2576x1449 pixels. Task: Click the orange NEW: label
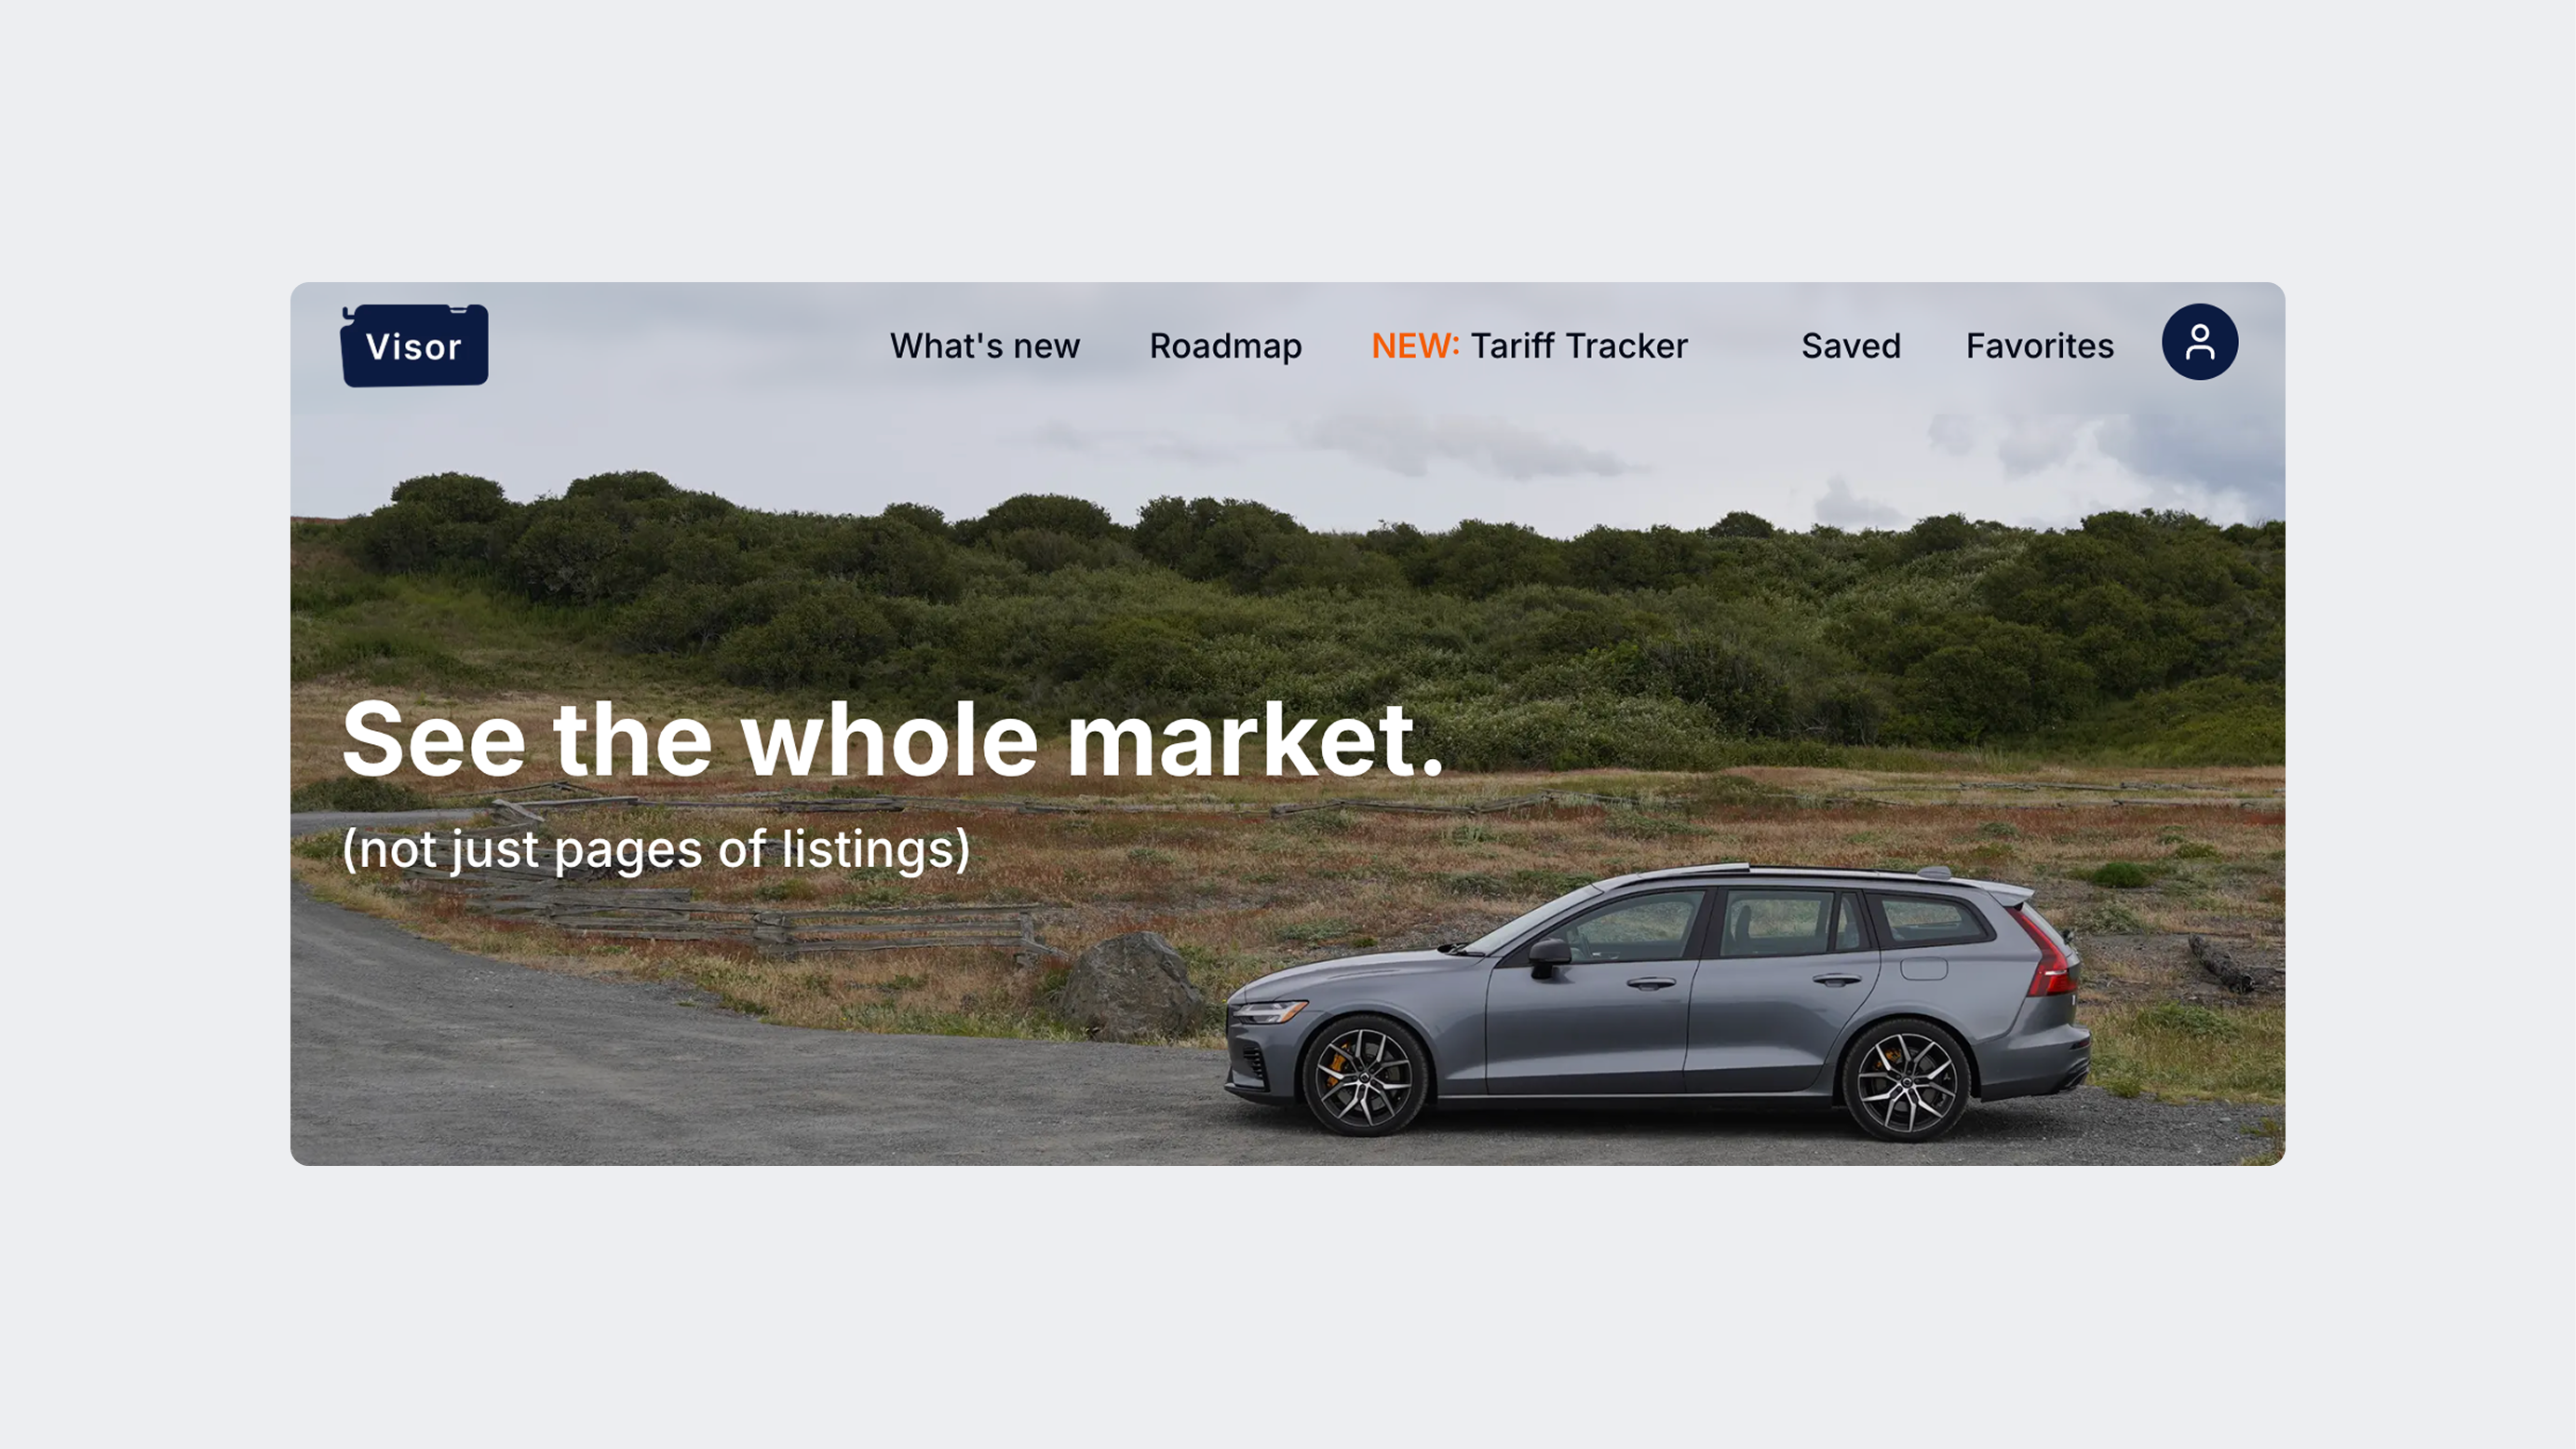coord(1415,346)
